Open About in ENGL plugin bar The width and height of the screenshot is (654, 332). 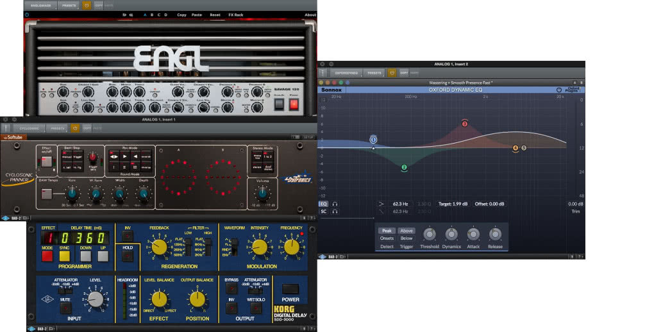(x=310, y=15)
